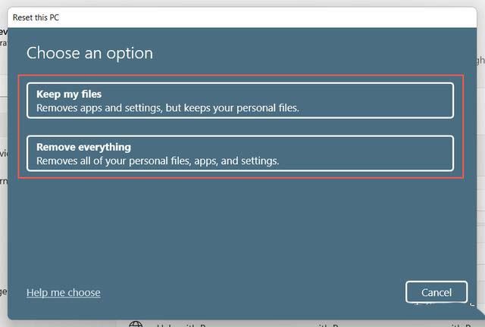This screenshot has width=485, height=327.
Task: Click the blank space between Help link and Cancel
Action: click(250, 292)
